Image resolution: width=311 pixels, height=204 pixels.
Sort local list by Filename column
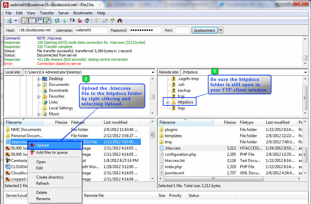tap(23, 122)
